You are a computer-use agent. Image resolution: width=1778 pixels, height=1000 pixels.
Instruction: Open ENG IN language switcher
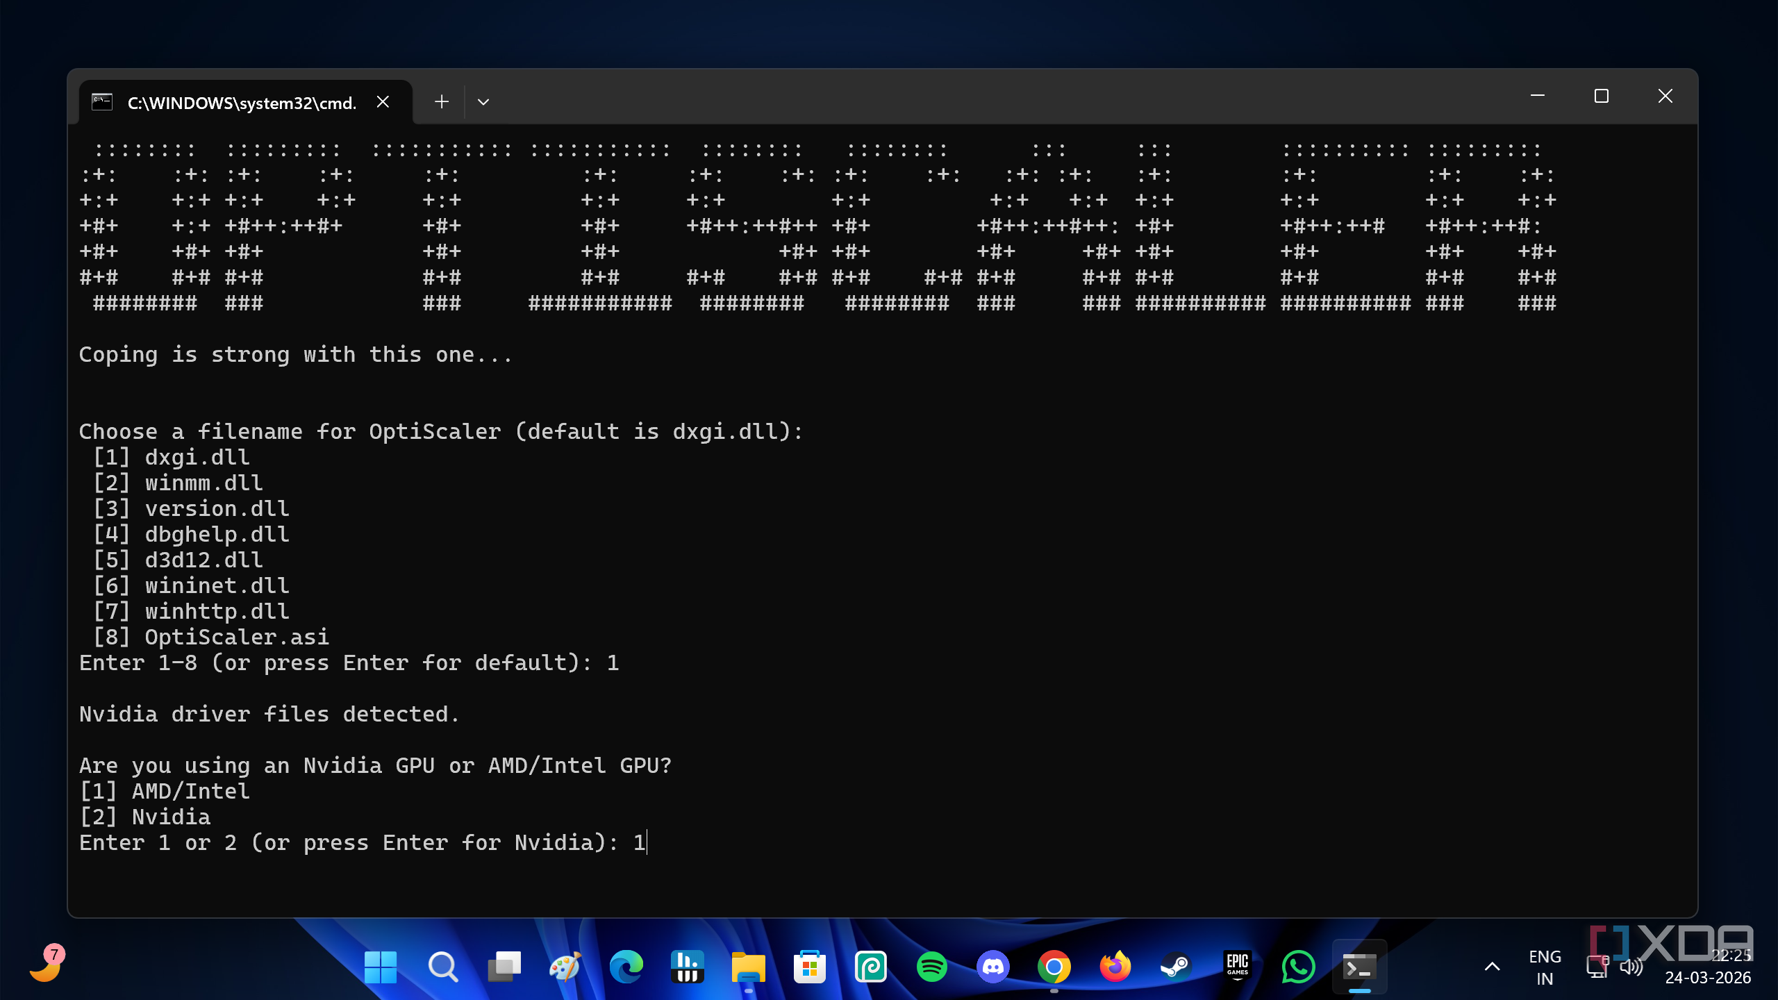point(1545,967)
